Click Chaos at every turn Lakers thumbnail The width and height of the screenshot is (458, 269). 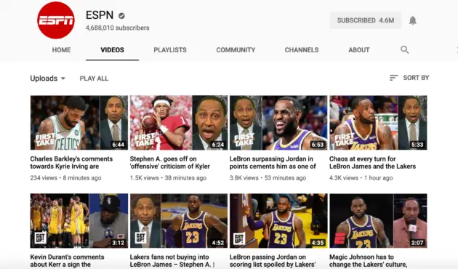pos(378,123)
